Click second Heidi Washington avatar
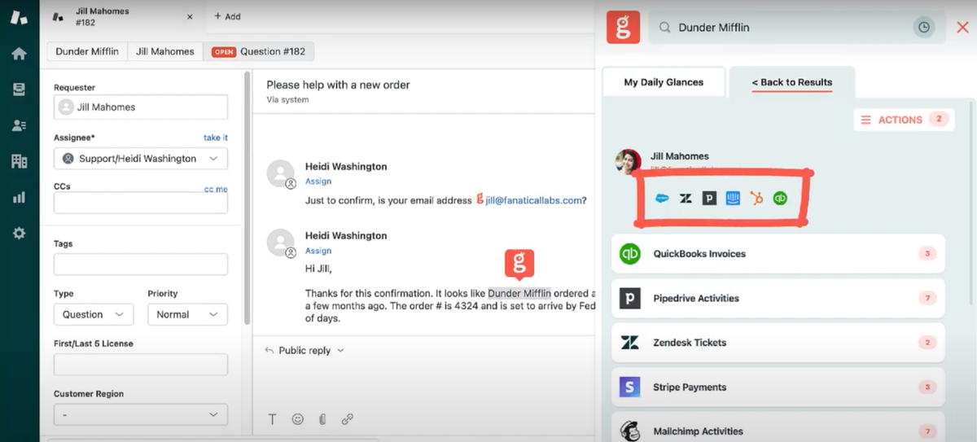The image size is (977, 442). [x=281, y=243]
